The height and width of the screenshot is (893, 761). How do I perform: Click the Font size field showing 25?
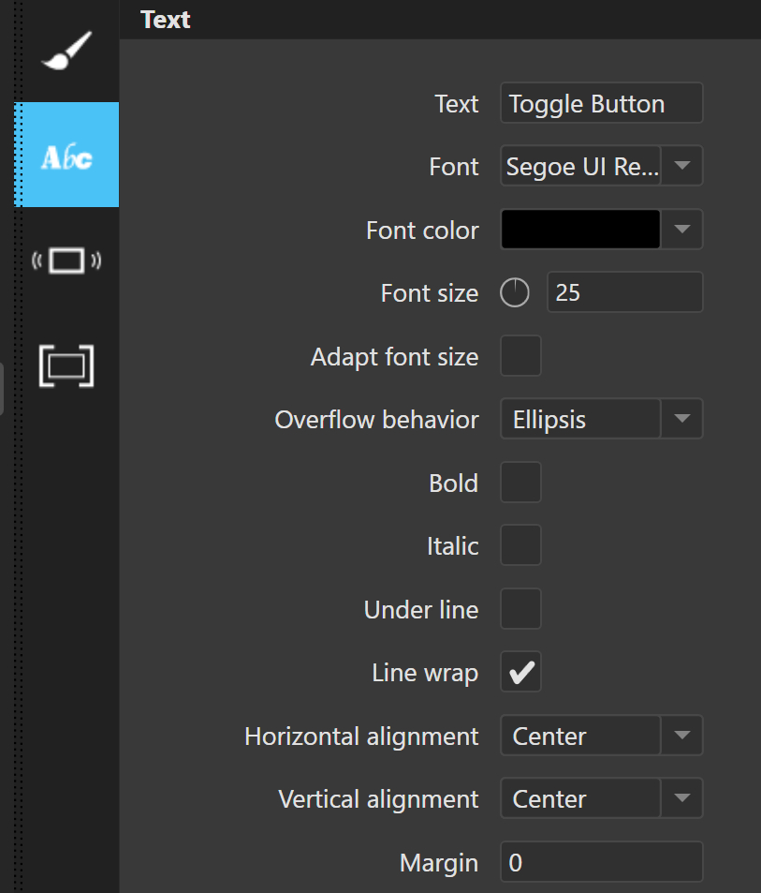[x=625, y=292]
